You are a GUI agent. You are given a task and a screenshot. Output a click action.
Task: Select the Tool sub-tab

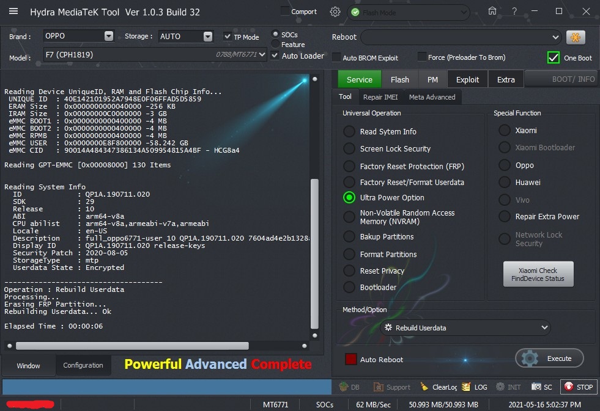tap(345, 96)
